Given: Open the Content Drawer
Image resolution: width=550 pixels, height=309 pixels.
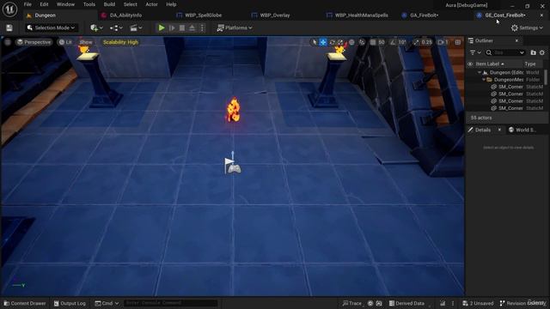Looking at the screenshot, I should [25, 303].
